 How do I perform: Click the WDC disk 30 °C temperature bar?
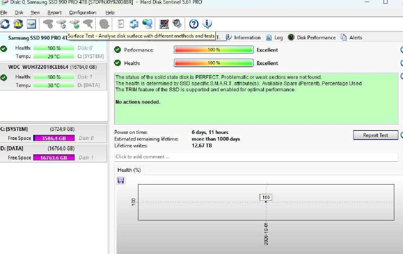[53, 85]
